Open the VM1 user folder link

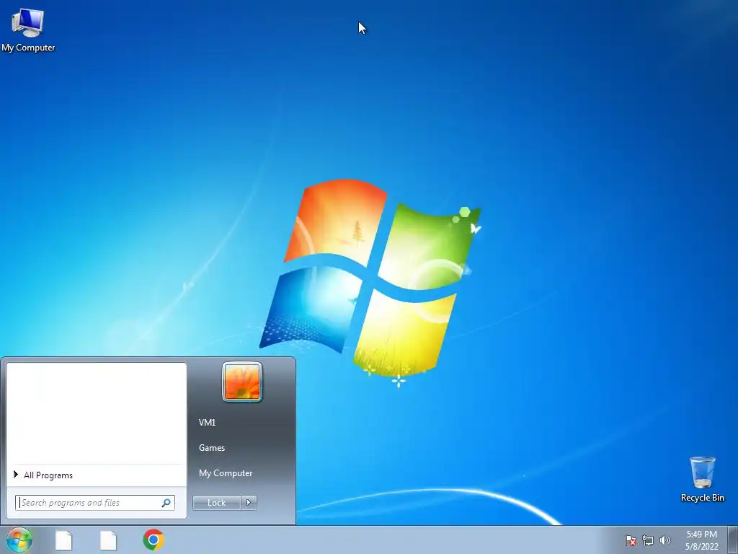point(207,423)
